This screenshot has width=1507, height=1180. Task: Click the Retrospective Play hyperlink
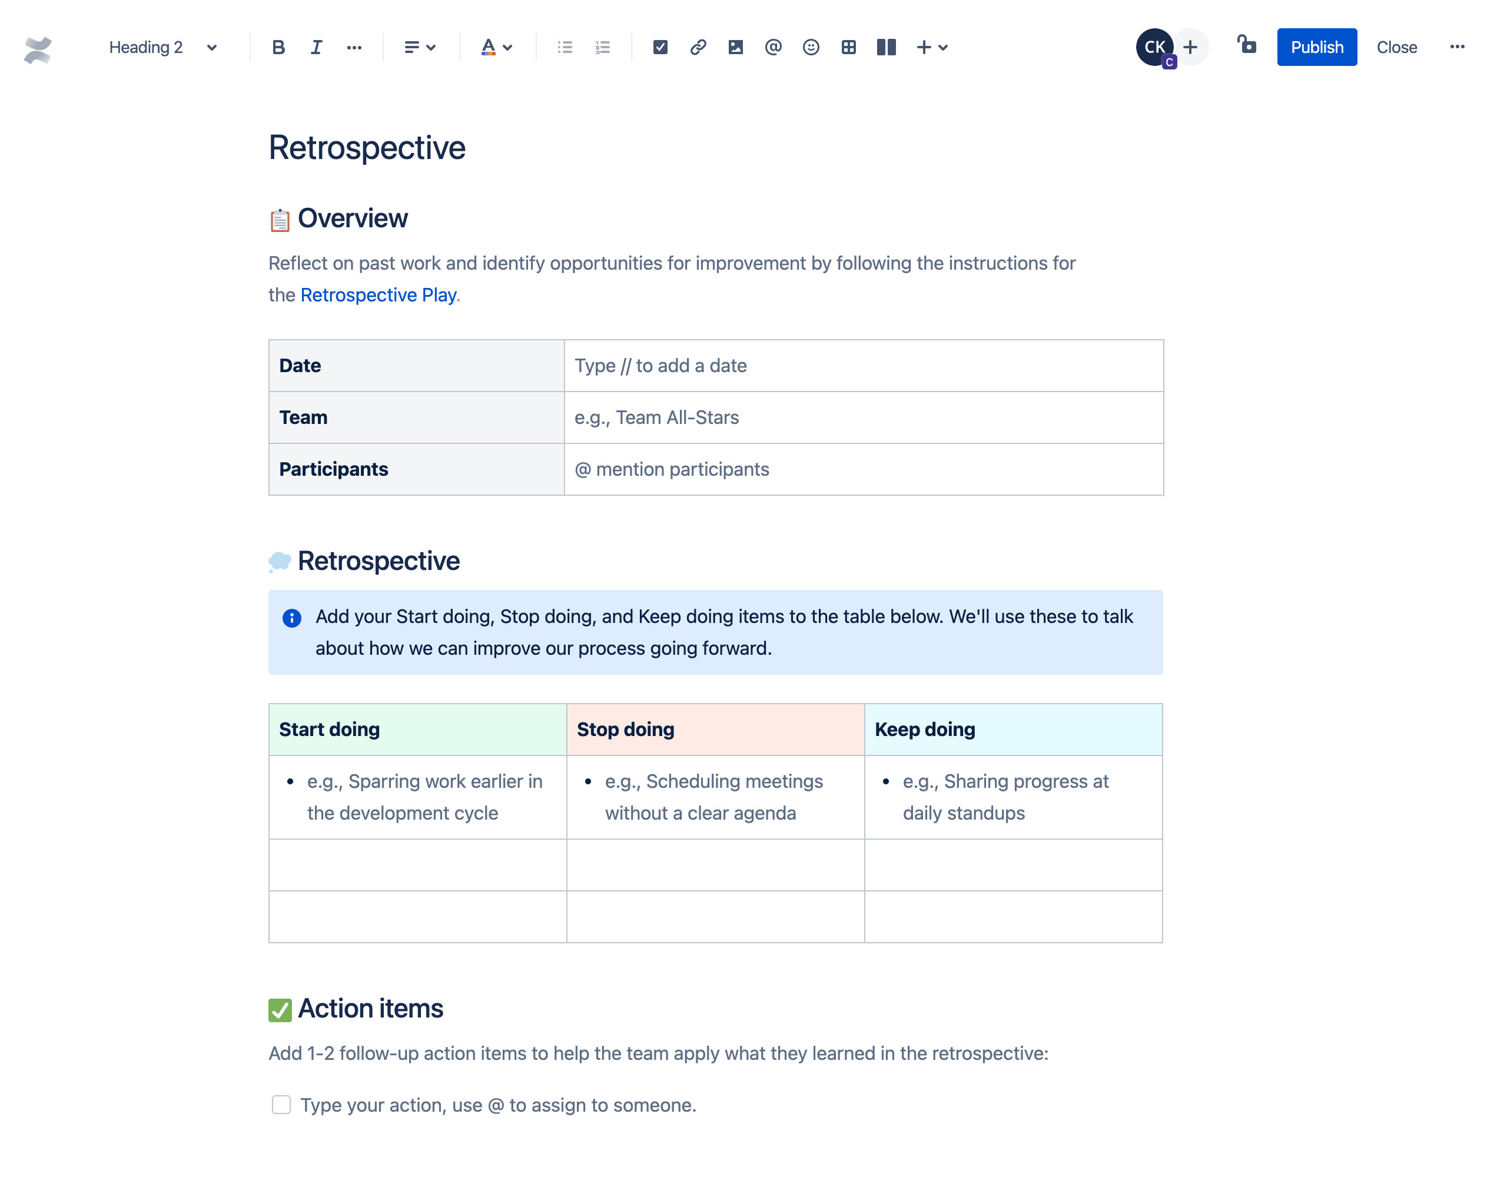[x=377, y=294]
